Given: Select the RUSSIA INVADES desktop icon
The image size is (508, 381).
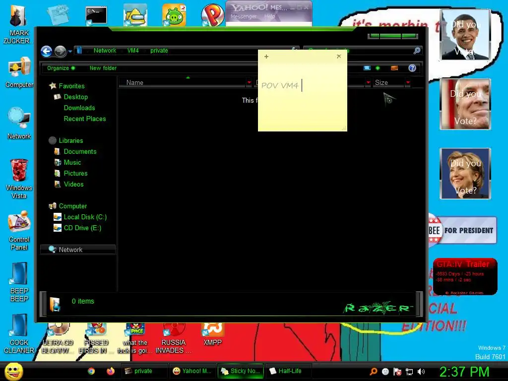Looking at the screenshot, I should pyautogui.click(x=173, y=338).
